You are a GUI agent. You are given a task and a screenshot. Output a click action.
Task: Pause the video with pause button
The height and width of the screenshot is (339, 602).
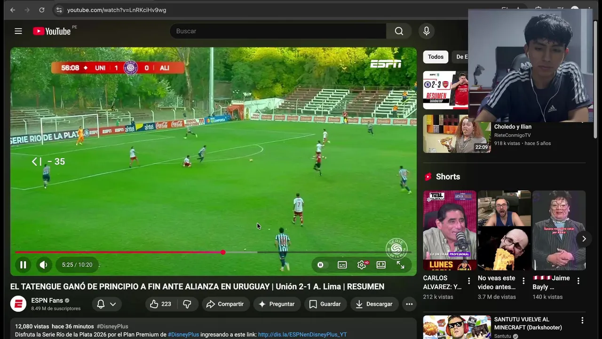coord(23,265)
